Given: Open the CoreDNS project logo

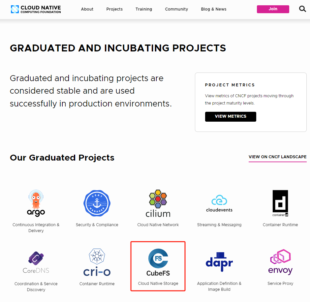Looking at the screenshot, I should 36,262.
